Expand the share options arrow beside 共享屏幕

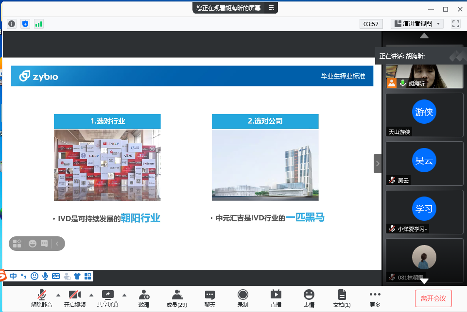tap(124, 295)
